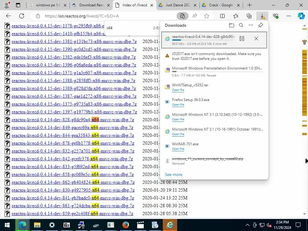
Task: Open Browser essentials heart icon
Action: 276,16
